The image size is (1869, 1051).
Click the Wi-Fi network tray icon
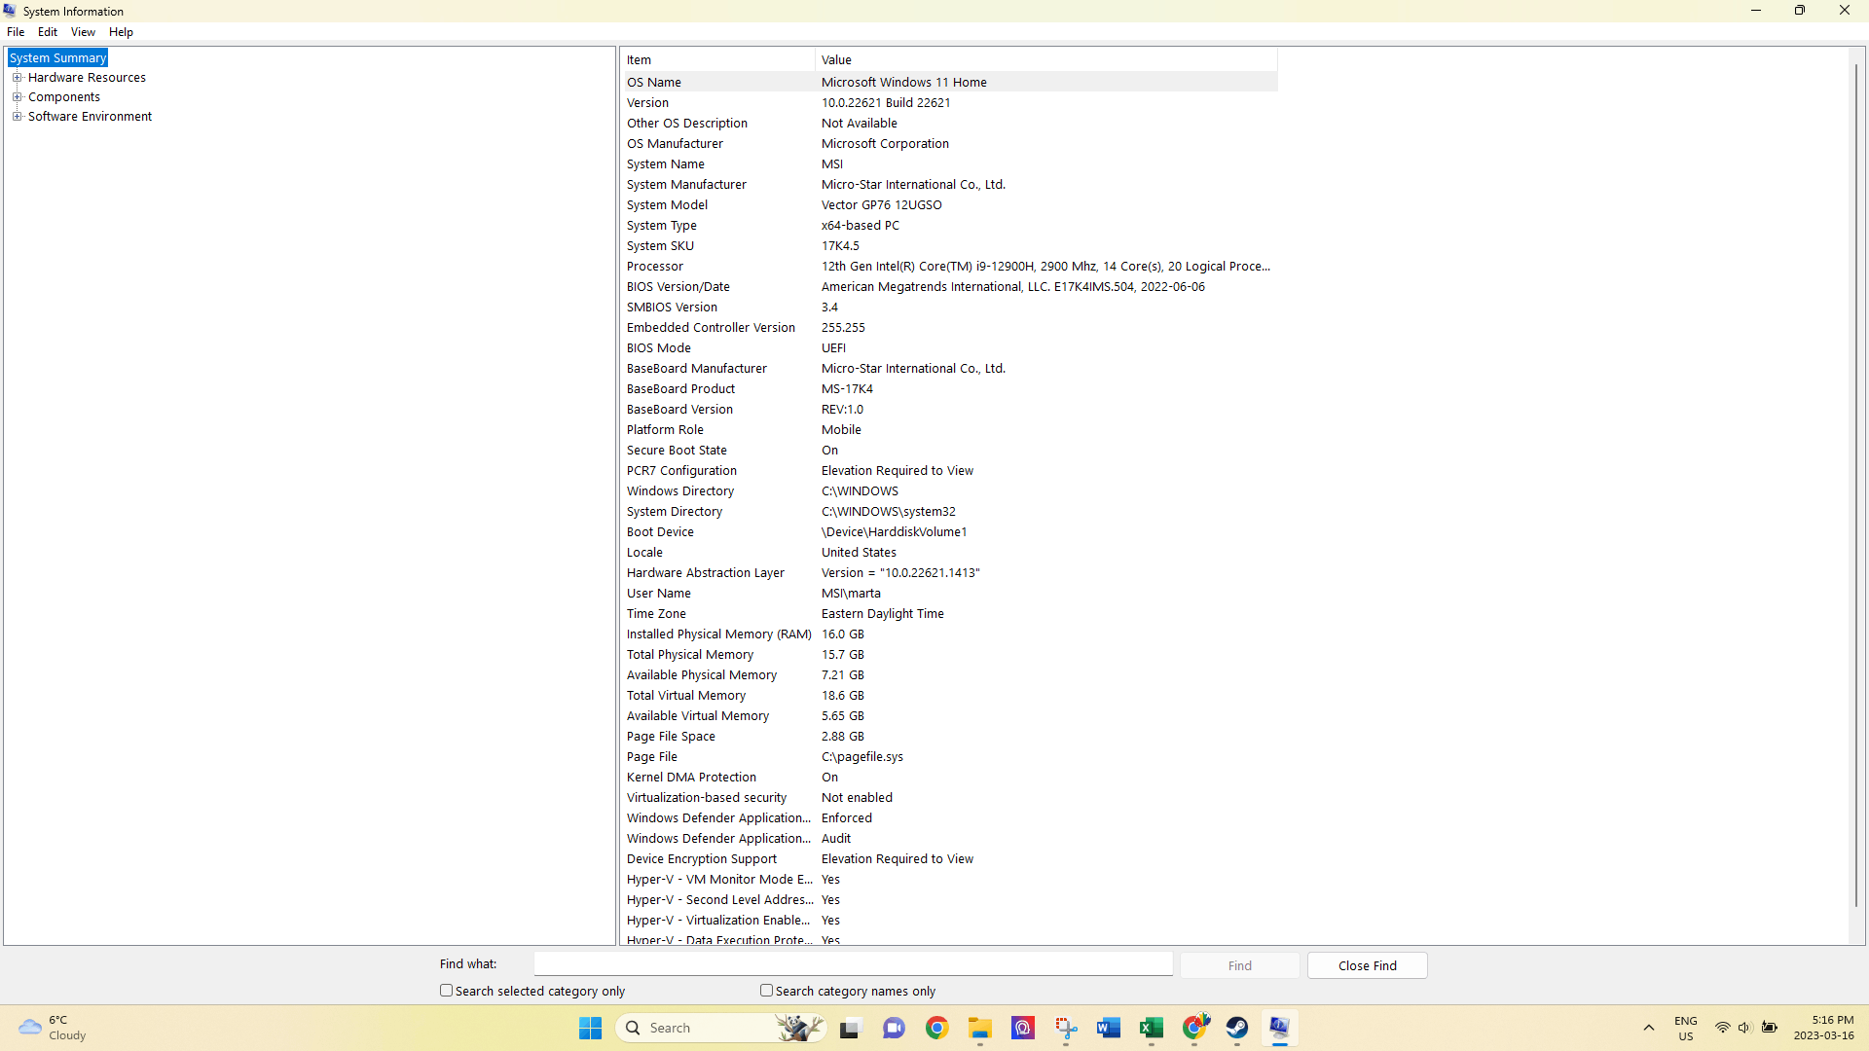click(1722, 1028)
